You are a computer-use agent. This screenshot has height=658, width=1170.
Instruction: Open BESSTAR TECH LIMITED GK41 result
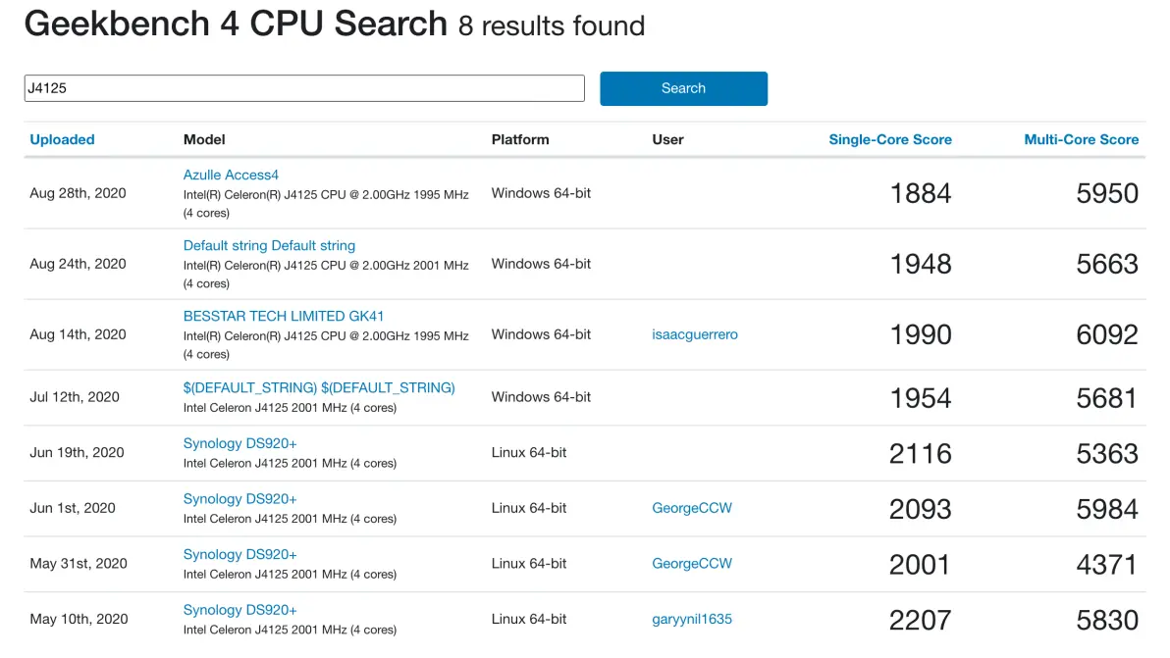pos(284,316)
